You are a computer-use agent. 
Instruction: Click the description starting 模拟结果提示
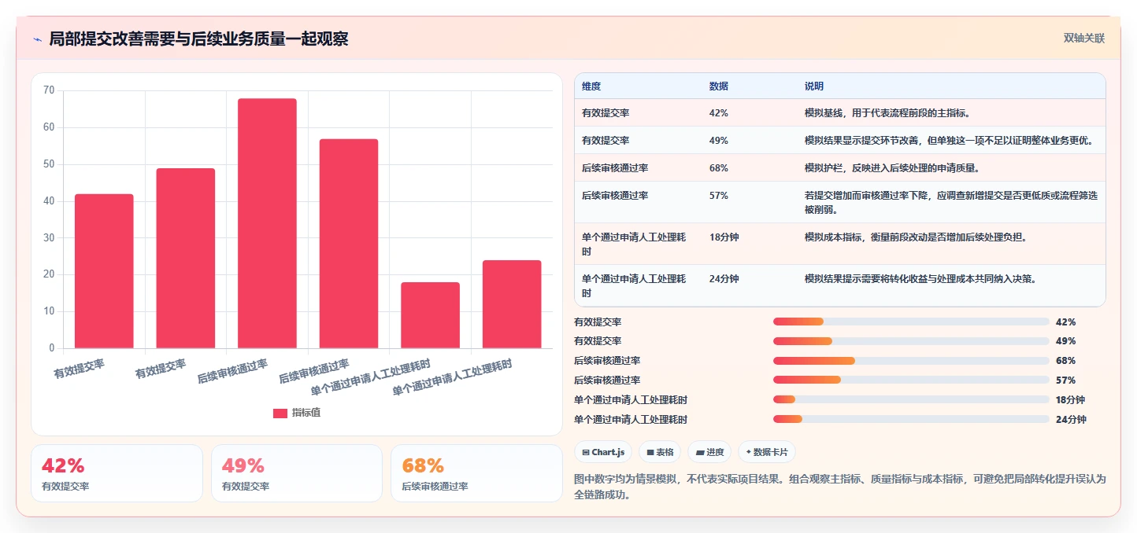[x=920, y=279]
